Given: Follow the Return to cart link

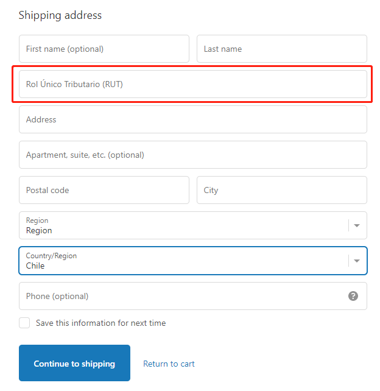Looking at the screenshot, I should 169,364.
